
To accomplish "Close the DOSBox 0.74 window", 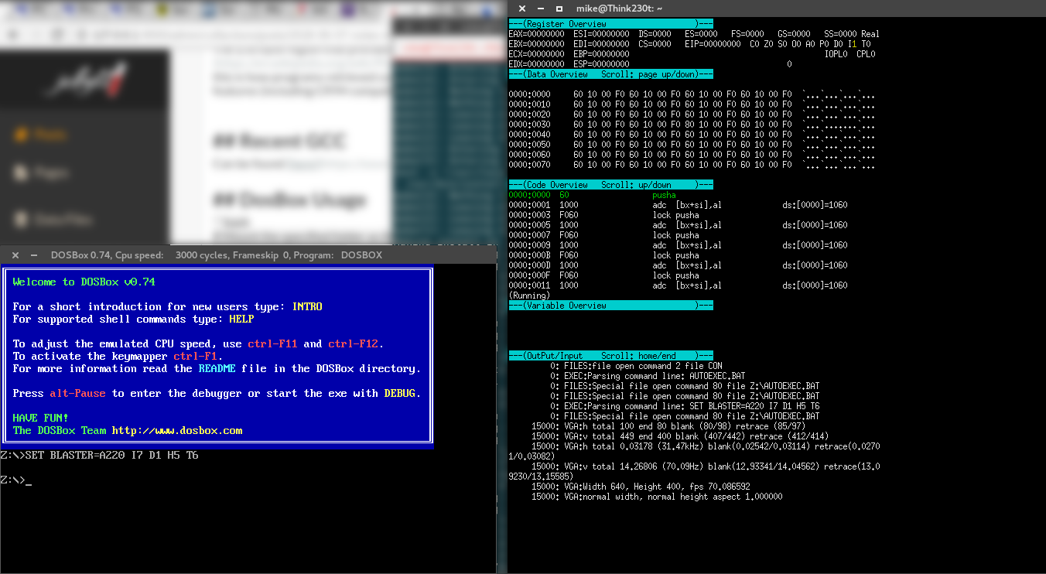I will (x=14, y=255).
